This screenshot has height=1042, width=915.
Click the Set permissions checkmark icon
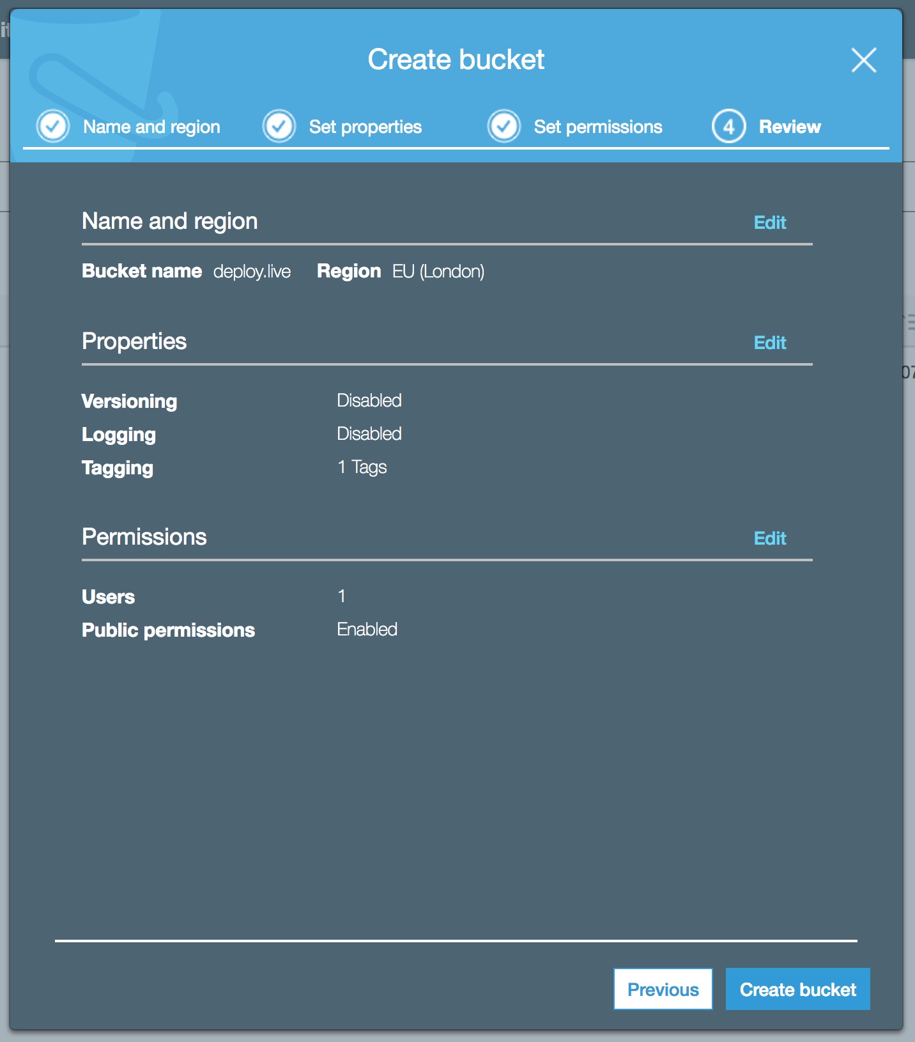click(504, 126)
